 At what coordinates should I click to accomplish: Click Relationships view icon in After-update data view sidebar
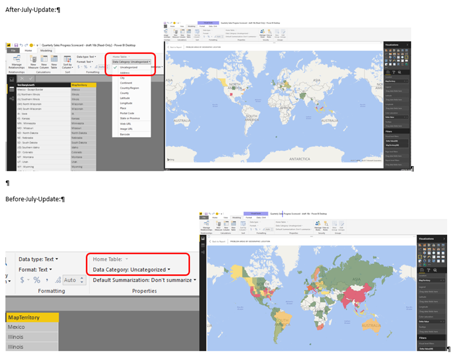click(x=12, y=99)
